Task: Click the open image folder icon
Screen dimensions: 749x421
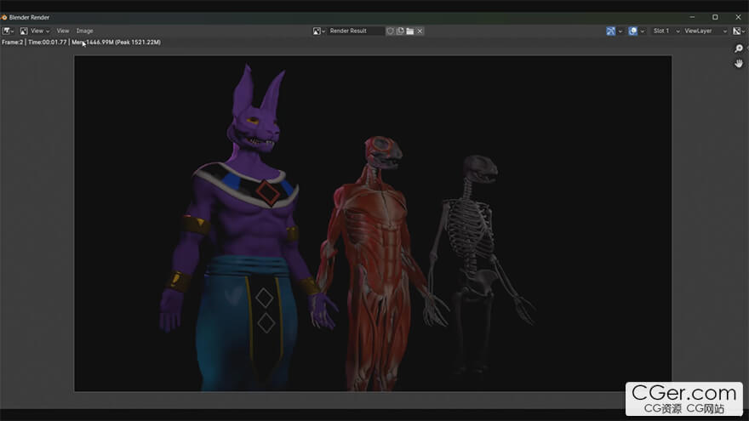Action: 410,31
